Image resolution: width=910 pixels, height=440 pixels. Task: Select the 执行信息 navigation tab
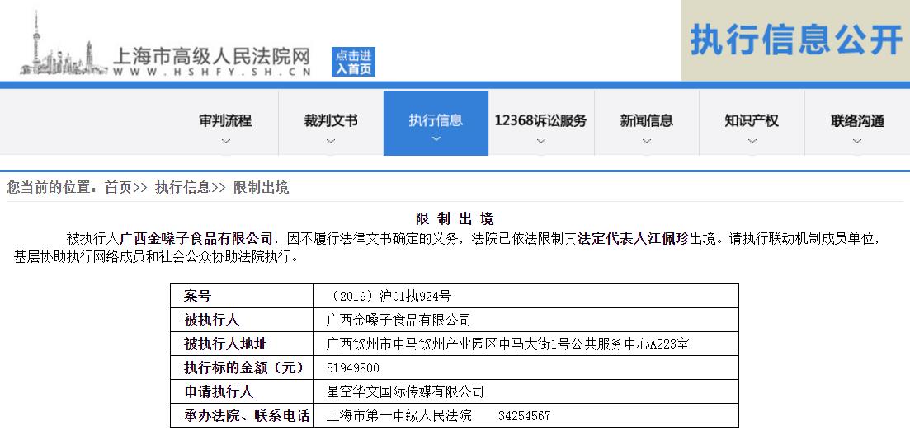[x=436, y=120]
